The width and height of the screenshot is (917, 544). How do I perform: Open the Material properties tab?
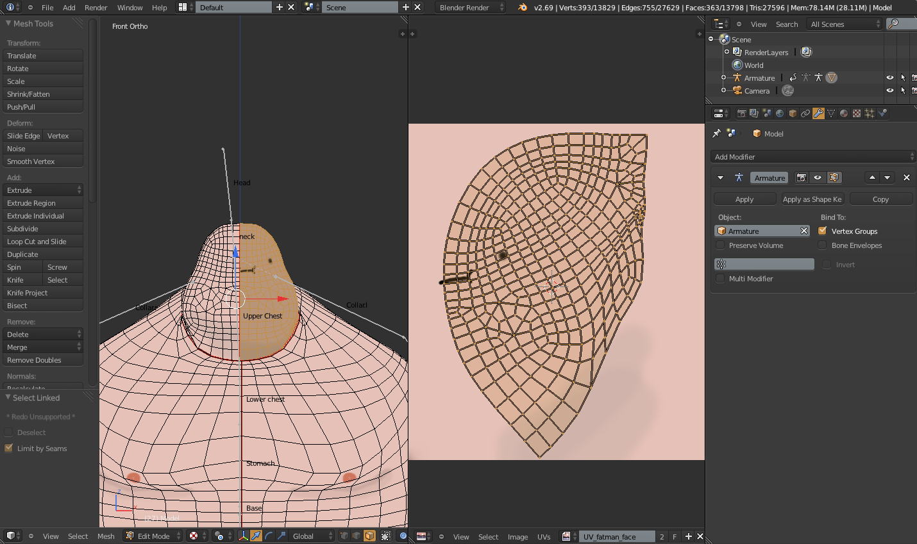coord(844,113)
